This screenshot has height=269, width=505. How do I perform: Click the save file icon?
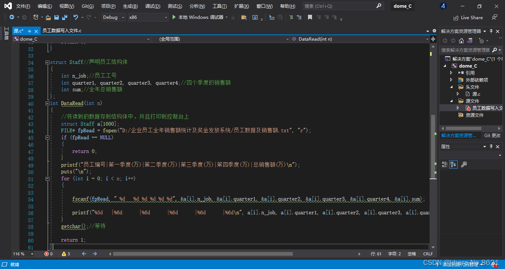(57, 17)
